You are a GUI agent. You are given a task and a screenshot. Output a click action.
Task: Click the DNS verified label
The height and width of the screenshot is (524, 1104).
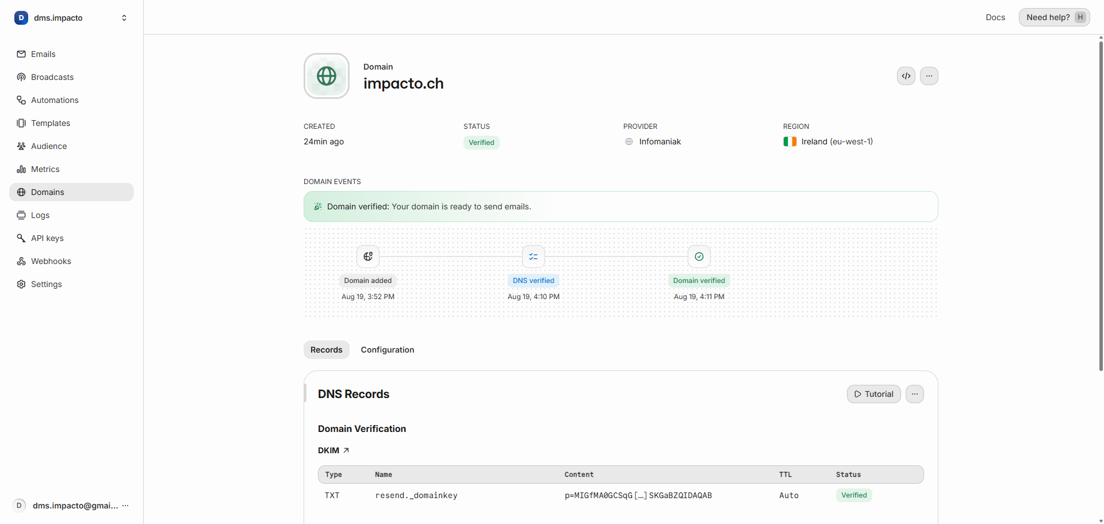click(x=534, y=281)
